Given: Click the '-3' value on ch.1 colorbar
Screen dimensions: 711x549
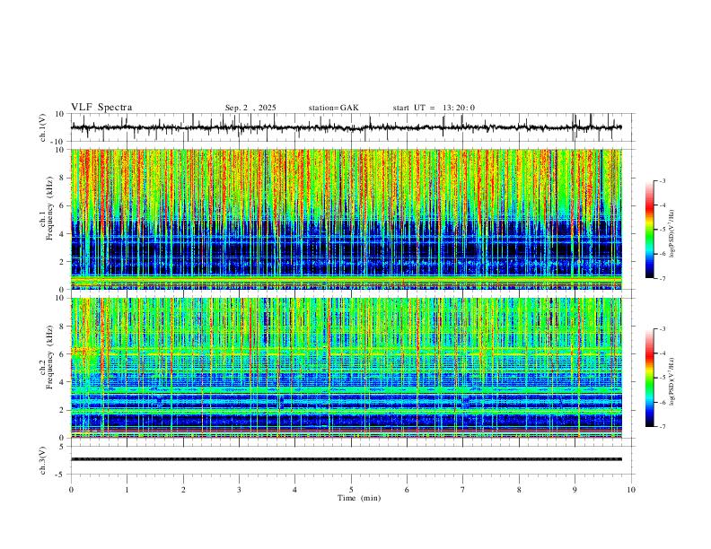Looking at the screenshot, I should 663,180.
